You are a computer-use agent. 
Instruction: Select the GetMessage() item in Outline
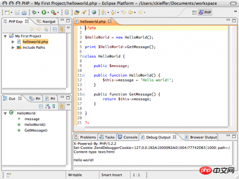[x=36, y=130]
